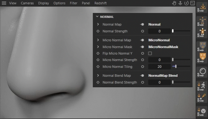
Task: Expand the Normal Blend Map row
Action: [98, 76]
